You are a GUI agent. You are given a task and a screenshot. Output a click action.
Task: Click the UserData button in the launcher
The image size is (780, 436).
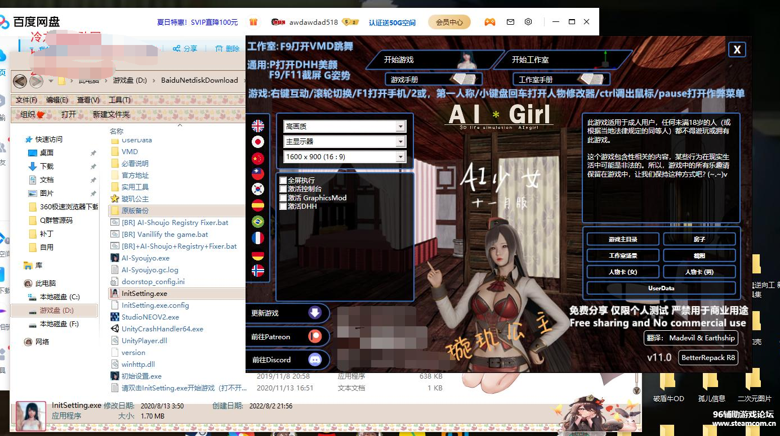(660, 287)
